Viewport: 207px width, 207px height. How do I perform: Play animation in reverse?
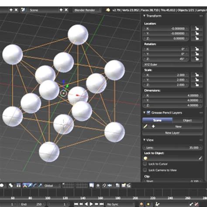[86, 204]
